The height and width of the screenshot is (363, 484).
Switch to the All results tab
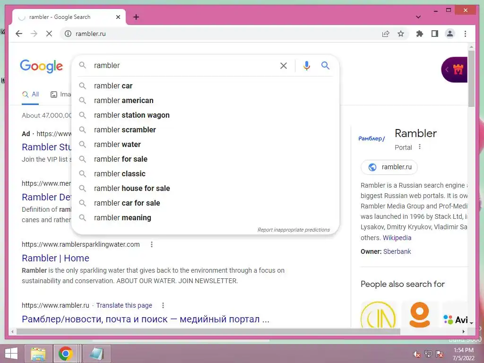[30, 95]
